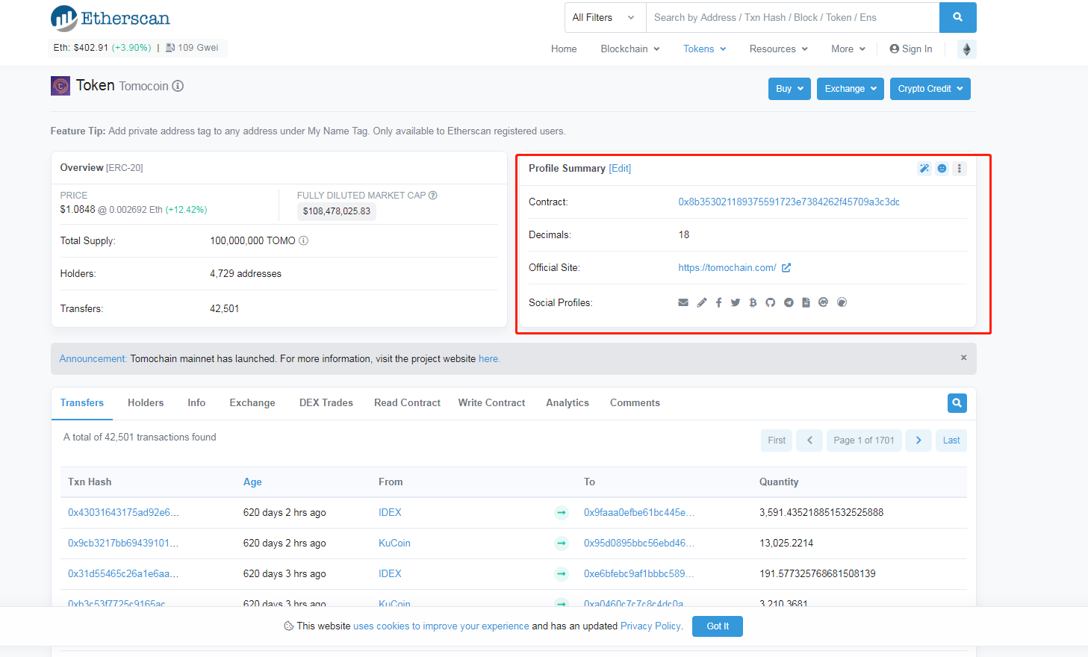Click the Ethereum network diamond icon
This screenshot has height=657, width=1088.
[x=966, y=49]
